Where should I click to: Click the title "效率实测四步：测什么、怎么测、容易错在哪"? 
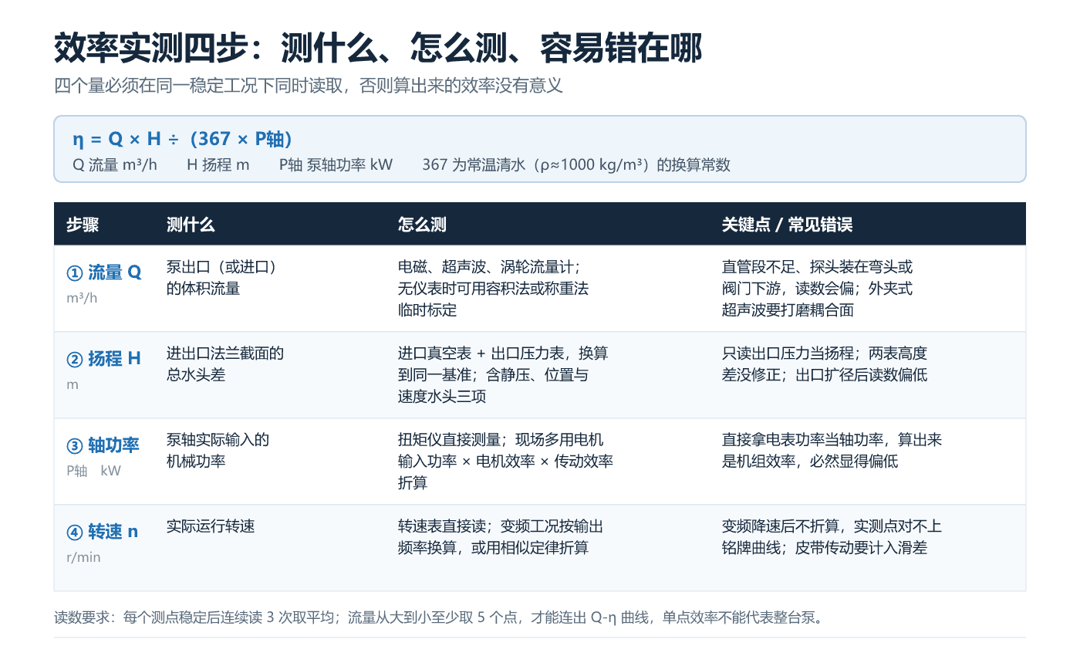tap(378, 49)
